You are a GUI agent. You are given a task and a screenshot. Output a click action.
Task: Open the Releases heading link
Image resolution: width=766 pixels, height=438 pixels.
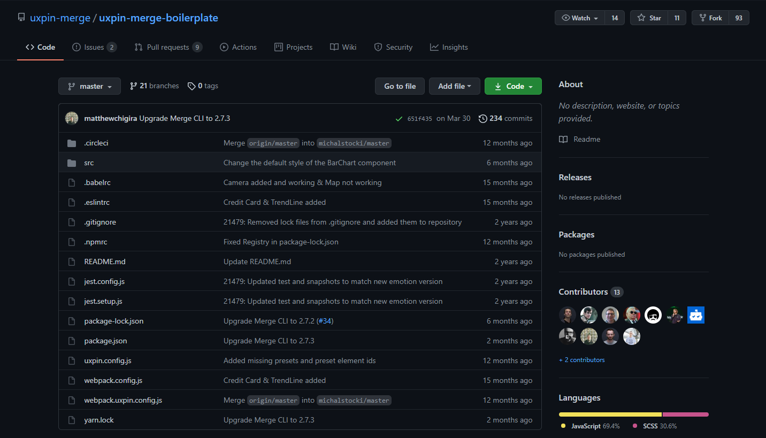575,177
